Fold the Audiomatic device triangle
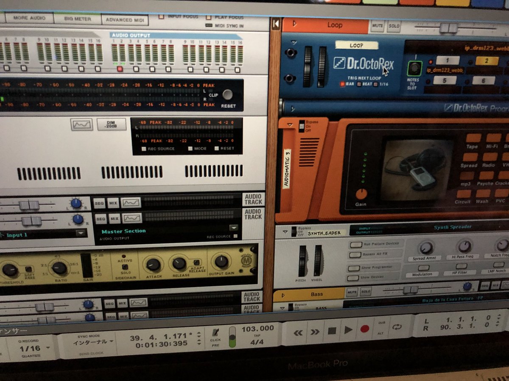509x381 pixels. pyautogui.click(x=290, y=125)
